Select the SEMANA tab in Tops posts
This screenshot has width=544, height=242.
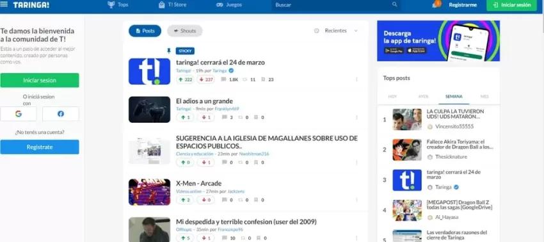click(x=454, y=97)
